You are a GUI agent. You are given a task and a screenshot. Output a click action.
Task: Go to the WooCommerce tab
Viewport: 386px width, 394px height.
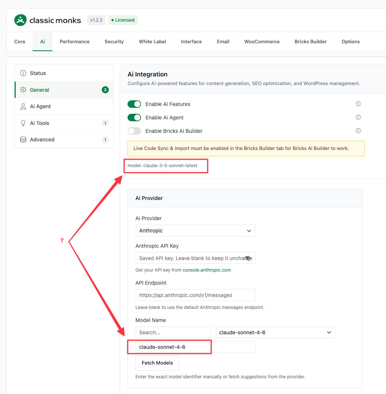tap(262, 41)
